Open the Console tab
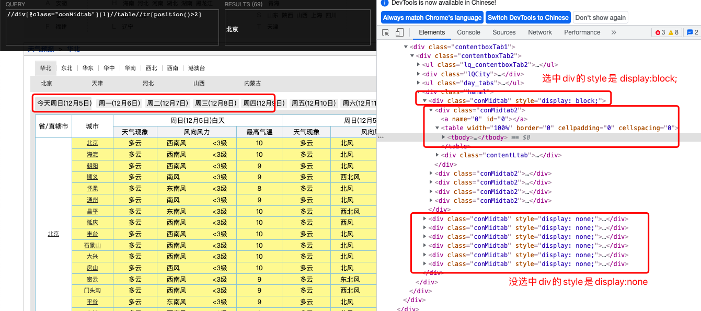 click(468, 32)
